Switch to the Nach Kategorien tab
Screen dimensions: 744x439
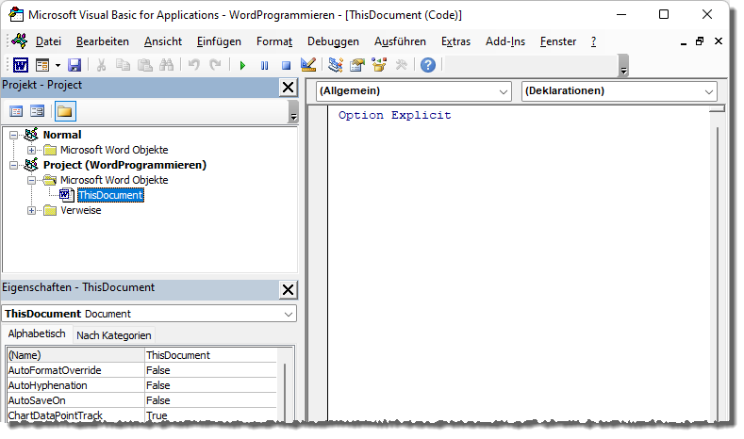coord(114,335)
